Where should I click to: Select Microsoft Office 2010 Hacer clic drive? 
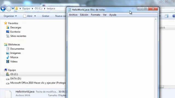coord(38,83)
